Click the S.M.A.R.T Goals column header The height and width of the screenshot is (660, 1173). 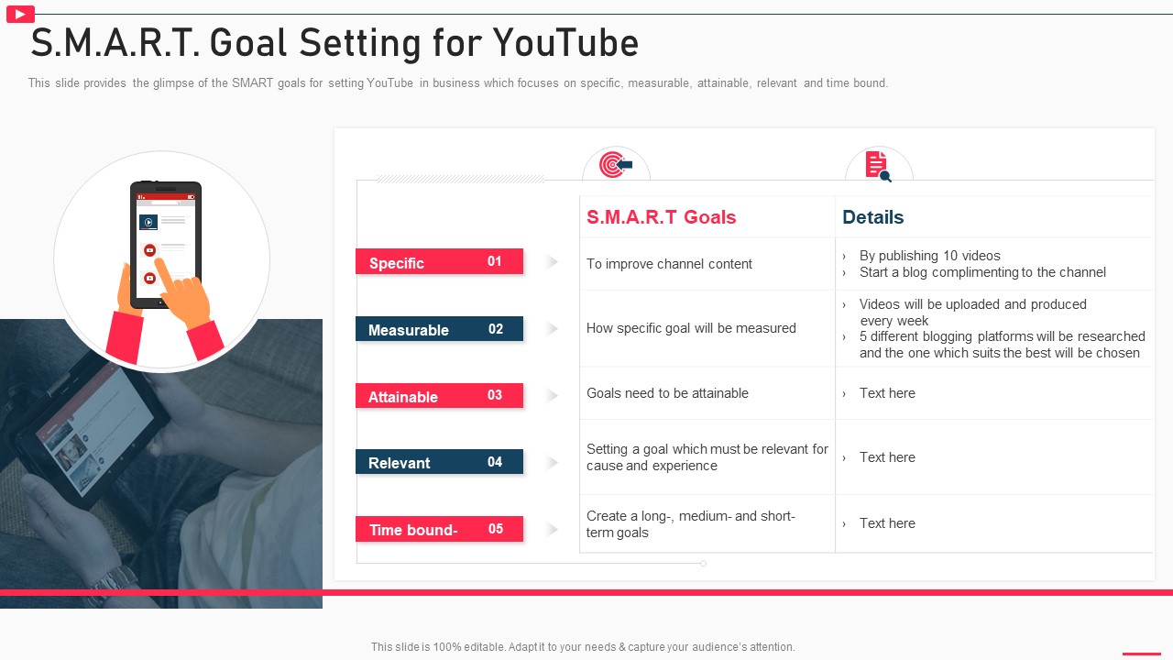(x=662, y=217)
